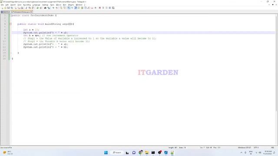278x156 pixels.
Task: Undo the last edit from toolbar
Action: [37, 8]
